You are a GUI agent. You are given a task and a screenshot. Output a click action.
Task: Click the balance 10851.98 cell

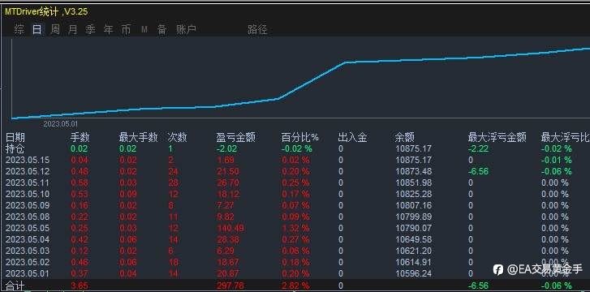tap(414, 182)
